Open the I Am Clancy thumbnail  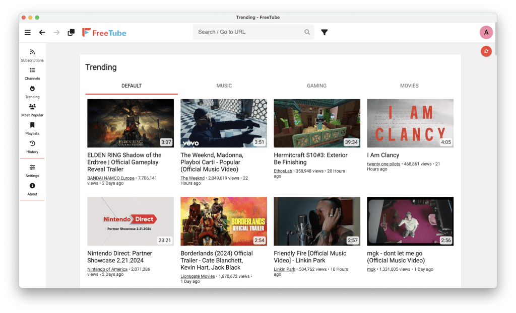pos(410,123)
